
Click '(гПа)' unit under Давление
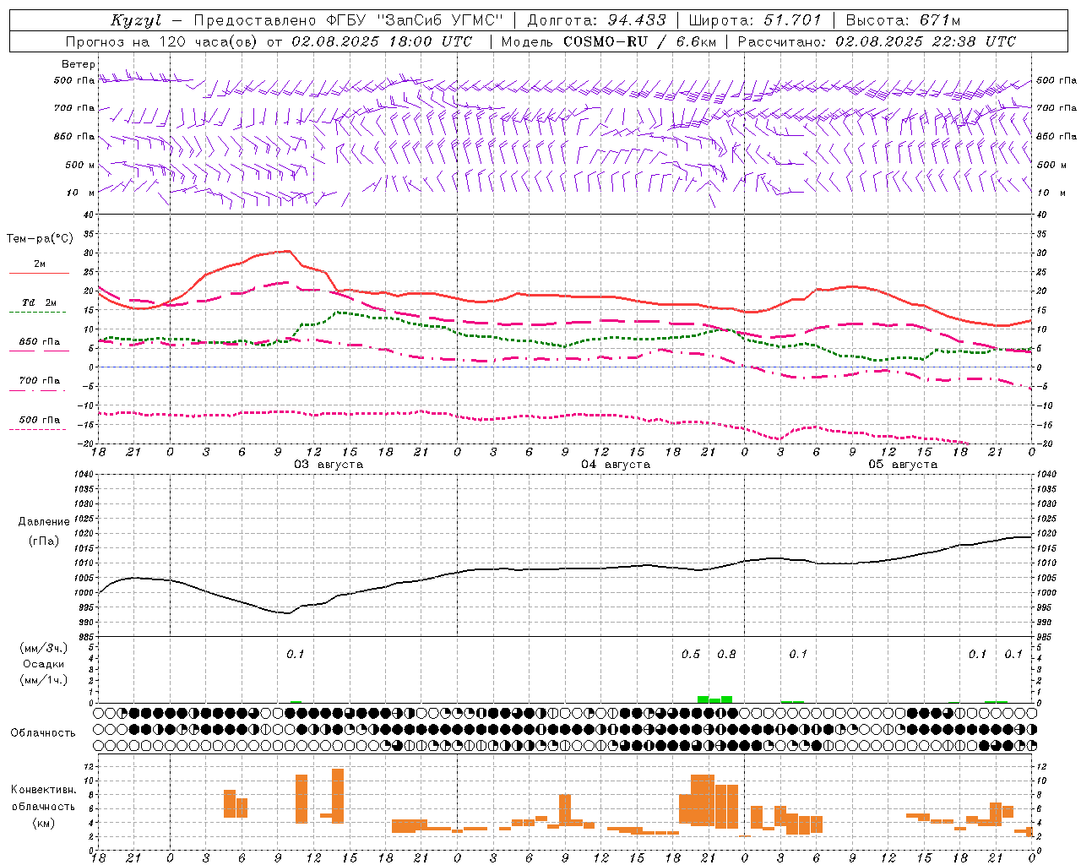pyautogui.click(x=44, y=541)
